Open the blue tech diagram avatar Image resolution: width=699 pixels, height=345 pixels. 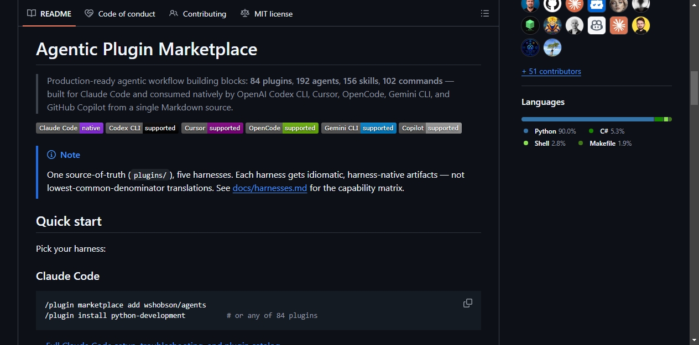[530, 47]
